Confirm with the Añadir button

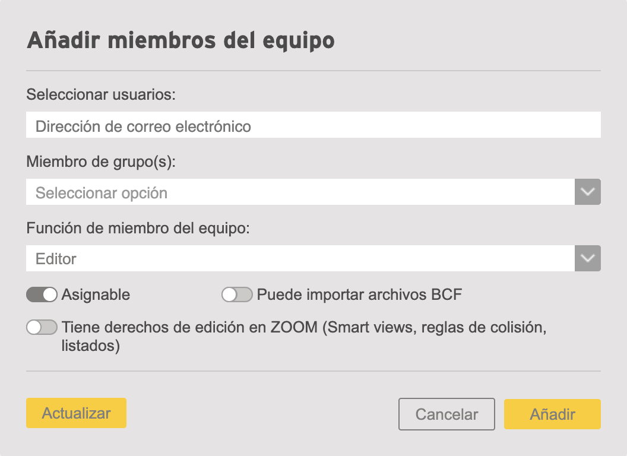click(552, 414)
